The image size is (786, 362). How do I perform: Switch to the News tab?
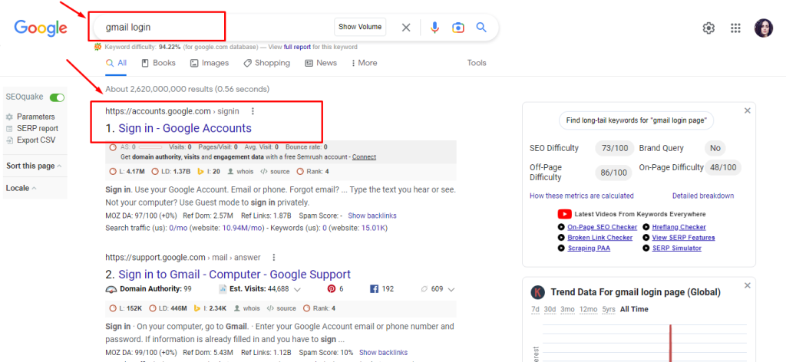321,63
